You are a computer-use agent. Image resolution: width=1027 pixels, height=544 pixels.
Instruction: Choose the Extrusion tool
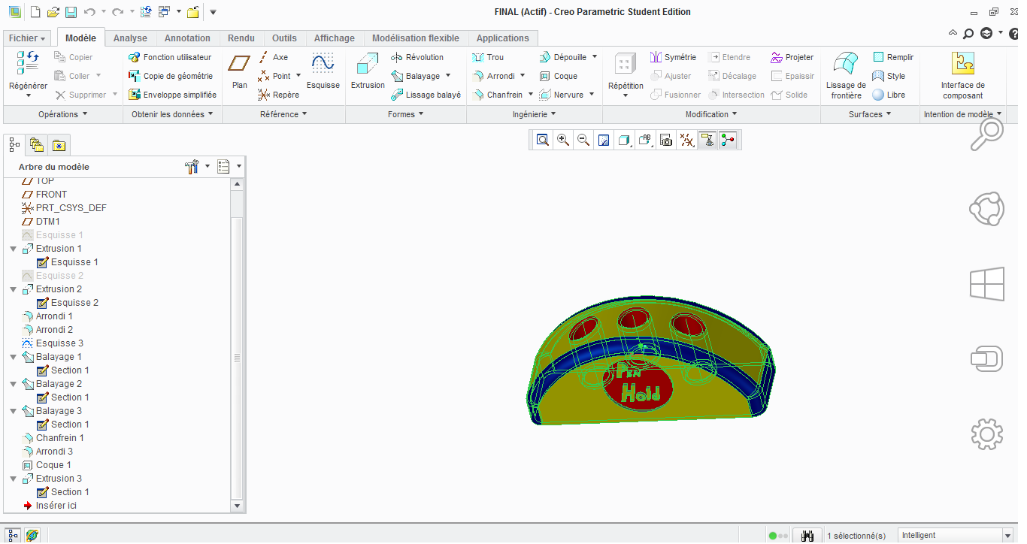click(368, 72)
